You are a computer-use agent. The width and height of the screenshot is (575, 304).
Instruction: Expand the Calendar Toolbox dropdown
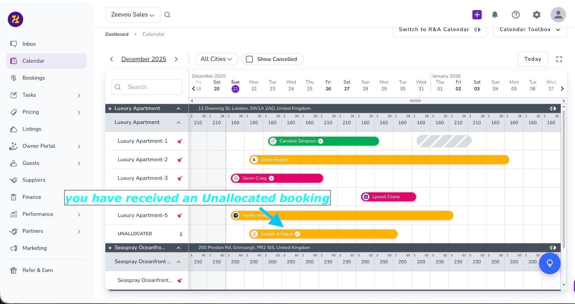(x=530, y=30)
